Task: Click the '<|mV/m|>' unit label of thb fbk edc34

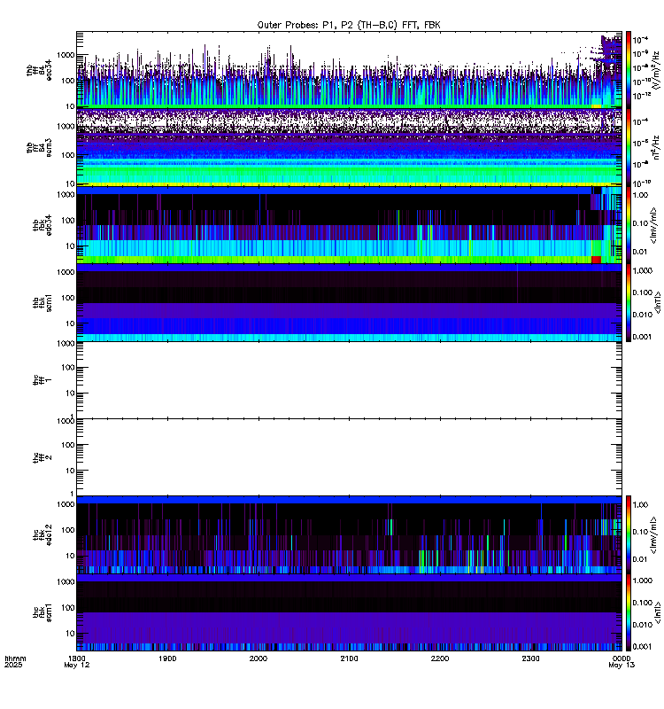Action: 654,225
